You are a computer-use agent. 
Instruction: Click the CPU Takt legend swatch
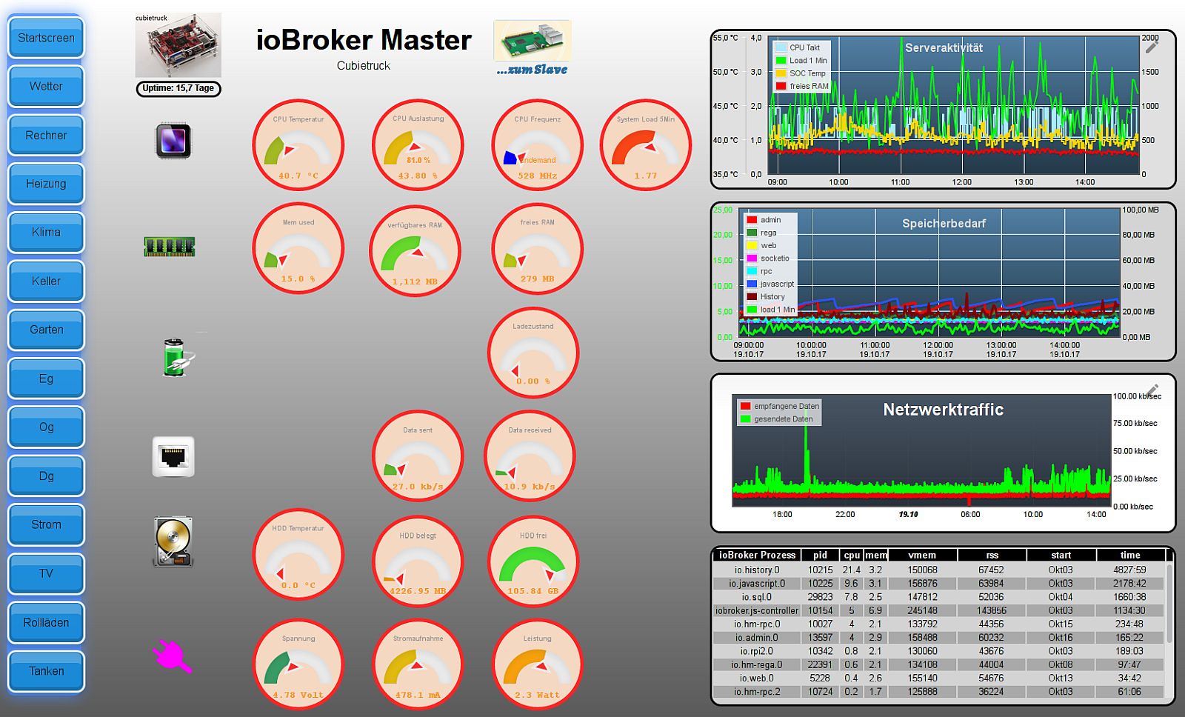tap(780, 47)
